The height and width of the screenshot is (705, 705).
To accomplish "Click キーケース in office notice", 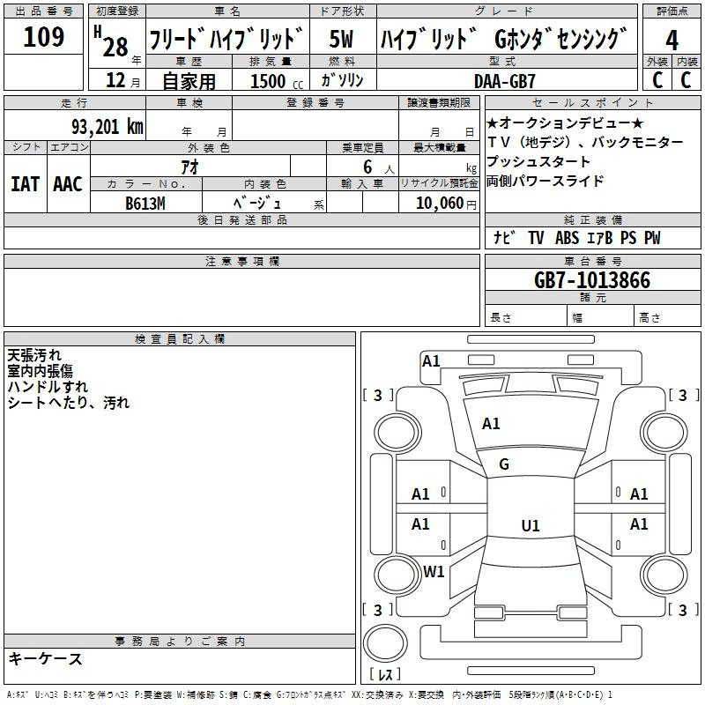I will point(46,658).
